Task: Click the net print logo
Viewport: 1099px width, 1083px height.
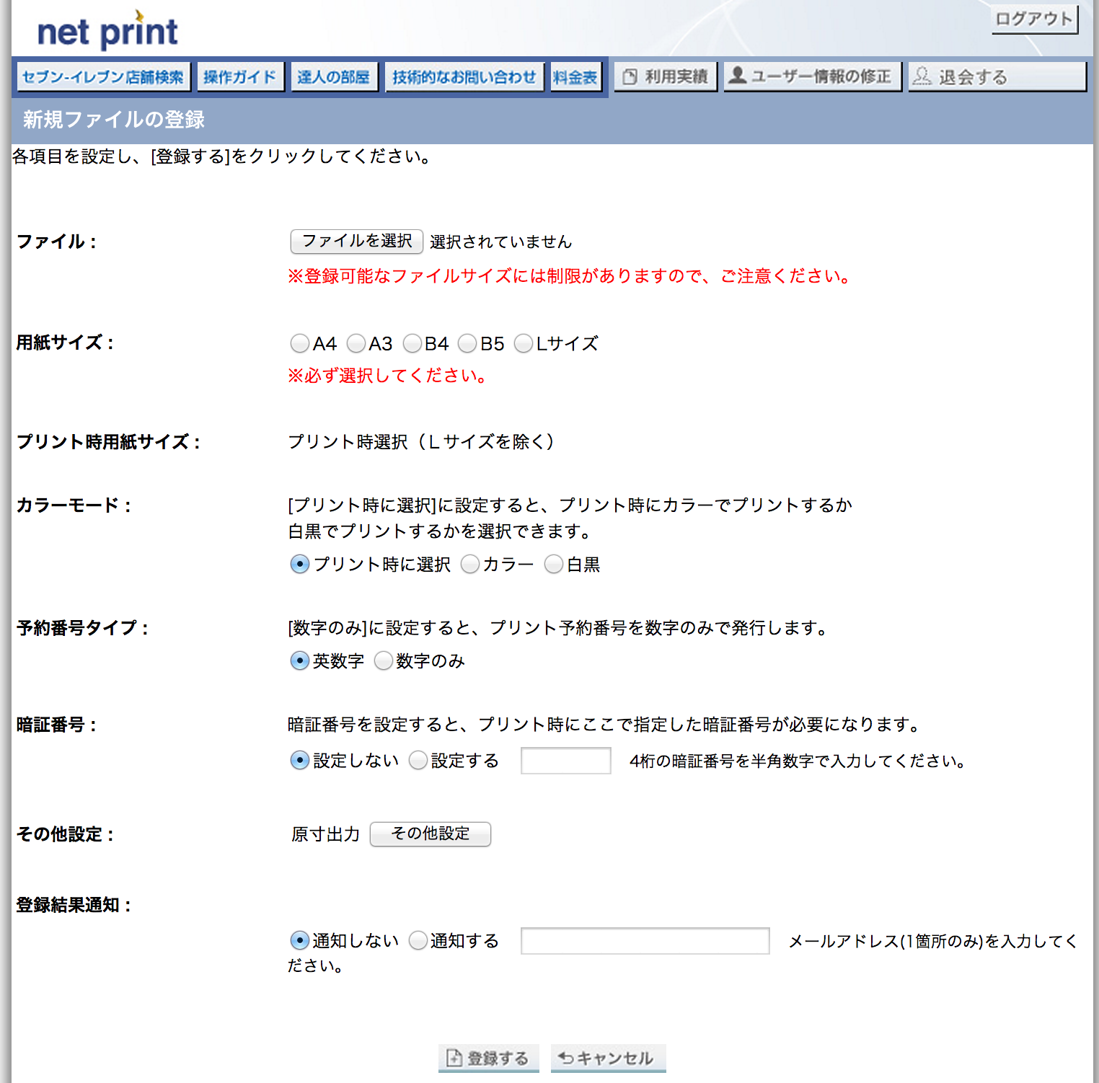Action: tap(107, 32)
